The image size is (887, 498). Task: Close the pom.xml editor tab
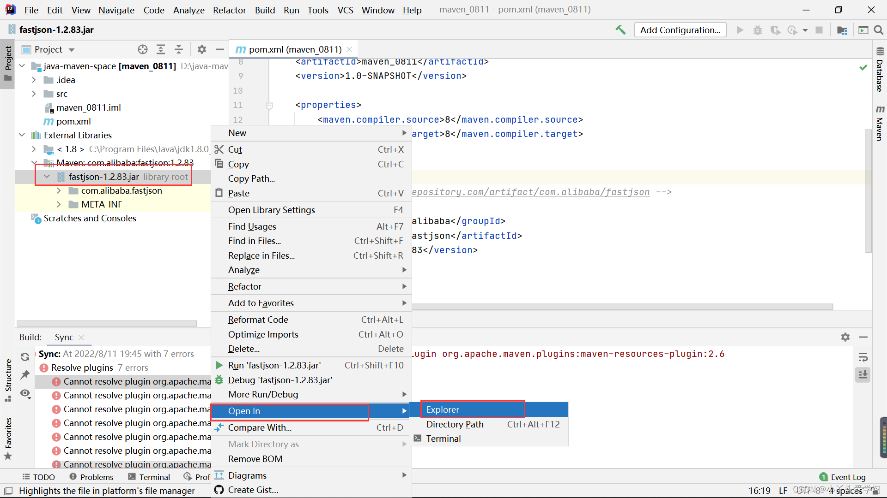tap(349, 49)
